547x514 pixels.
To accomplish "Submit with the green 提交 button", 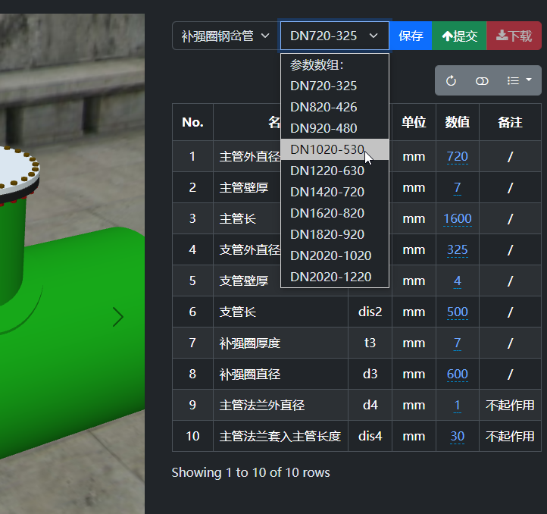I will [x=459, y=36].
